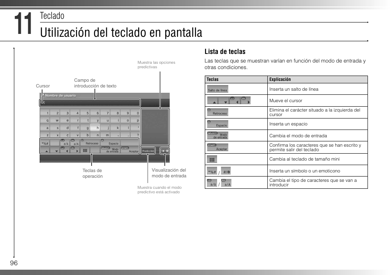Click the 'Lista de teclas' heading
The width and height of the screenshot is (390, 275).
(225, 51)
